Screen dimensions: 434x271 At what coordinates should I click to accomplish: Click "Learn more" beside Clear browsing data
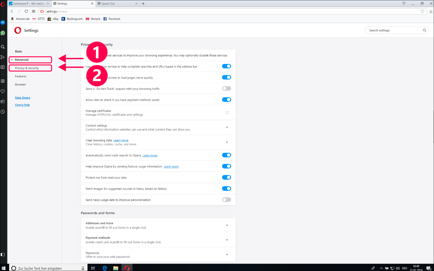[121, 140]
